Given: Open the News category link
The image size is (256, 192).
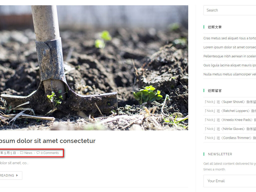Looking at the screenshot, I should (x=28, y=153).
